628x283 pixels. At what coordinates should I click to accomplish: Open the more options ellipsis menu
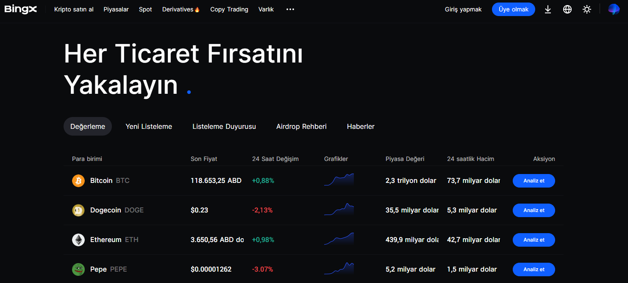[x=290, y=9]
